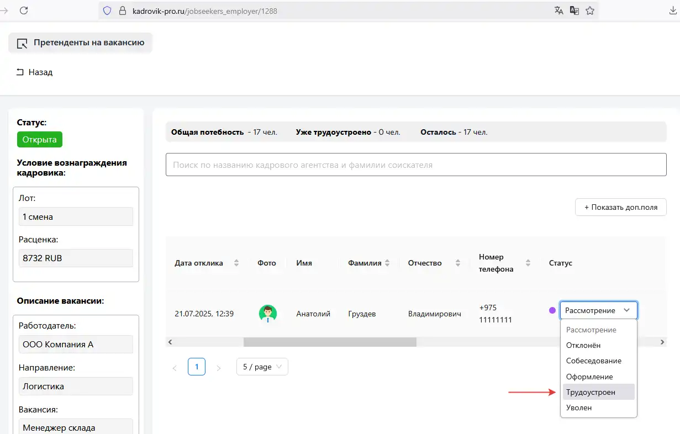Image resolution: width=680 pixels, height=434 pixels.
Task: Click the translate page icon in address bar
Action: [559, 10]
